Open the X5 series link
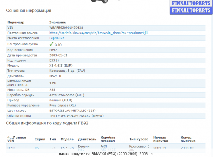Screen dimensions: 213x157 [37, 148]
